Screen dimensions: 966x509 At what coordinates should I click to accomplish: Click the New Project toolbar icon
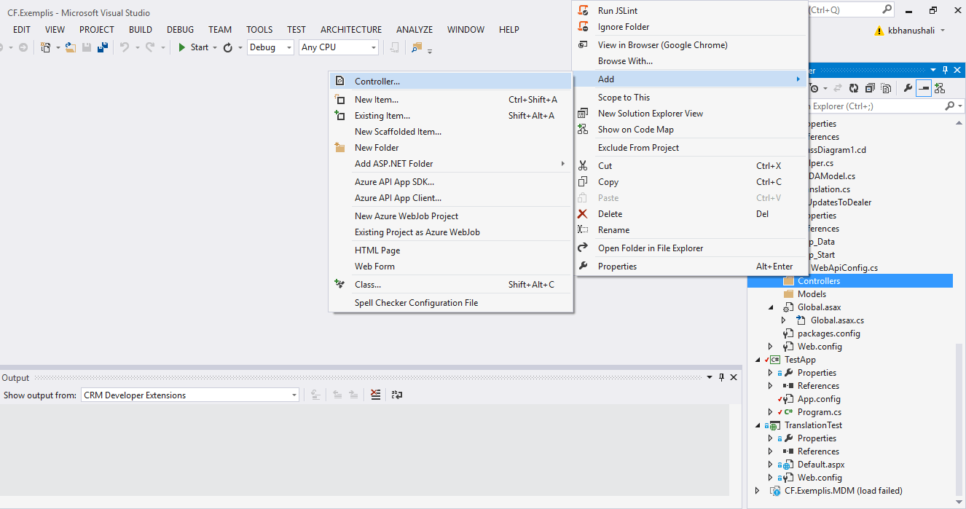[45, 47]
